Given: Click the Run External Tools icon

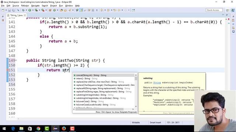Looking at the screenshot, I should click(43, 10).
